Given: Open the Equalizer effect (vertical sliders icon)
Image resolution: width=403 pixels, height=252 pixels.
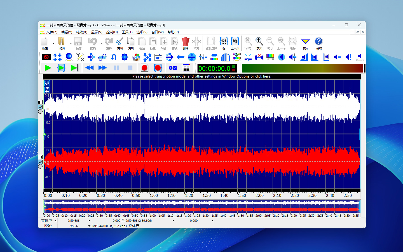Looking at the screenshot, I should click(203, 57).
